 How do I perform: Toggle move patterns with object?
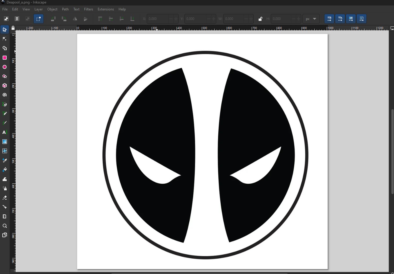[361, 19]
